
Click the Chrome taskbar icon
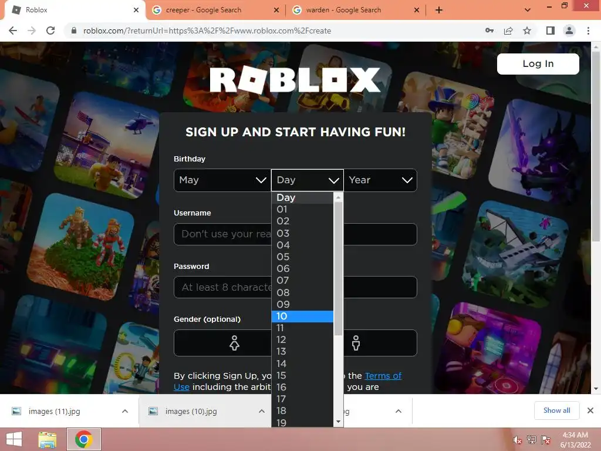point(84,439)
